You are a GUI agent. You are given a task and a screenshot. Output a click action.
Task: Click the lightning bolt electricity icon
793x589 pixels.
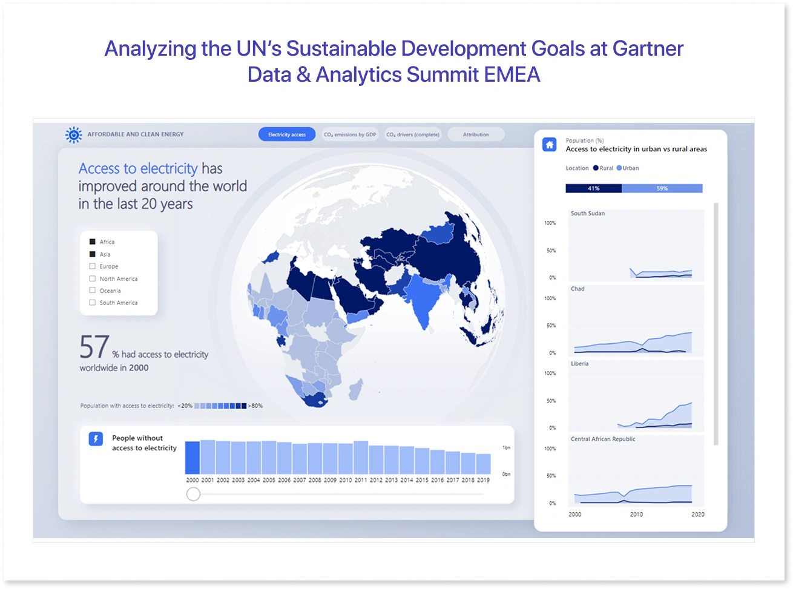pyautogui.click(x=96, y=439)
